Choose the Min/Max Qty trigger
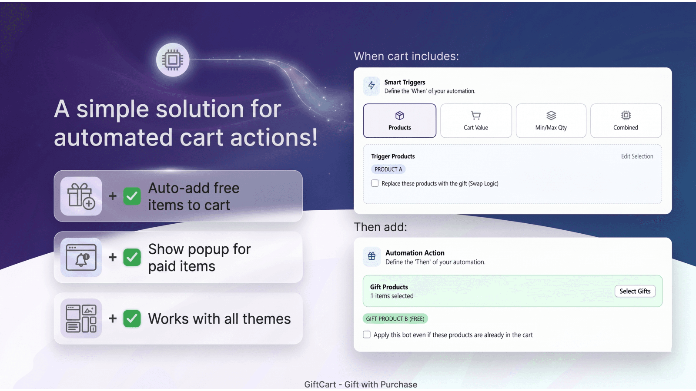Viewport: 696px width, 391px height. pyautogui.click(x=551, y=121)
